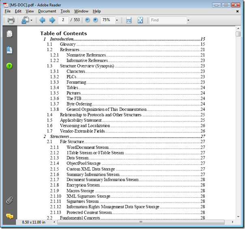Open the Bookmarks panel in sidebar
Viewport: 245px width, 229px height.
click(x=9, y=50)
